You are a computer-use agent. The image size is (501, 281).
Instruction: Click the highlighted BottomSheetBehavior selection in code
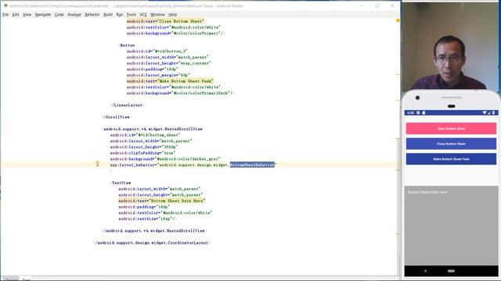point(252,165)
